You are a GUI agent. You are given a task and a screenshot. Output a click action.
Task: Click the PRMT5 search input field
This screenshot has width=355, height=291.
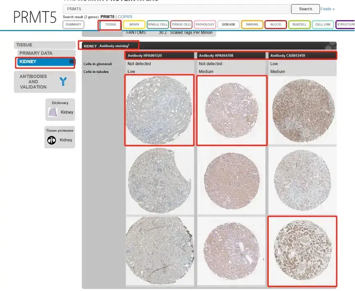pyautogui.click(x=176, y=9)
